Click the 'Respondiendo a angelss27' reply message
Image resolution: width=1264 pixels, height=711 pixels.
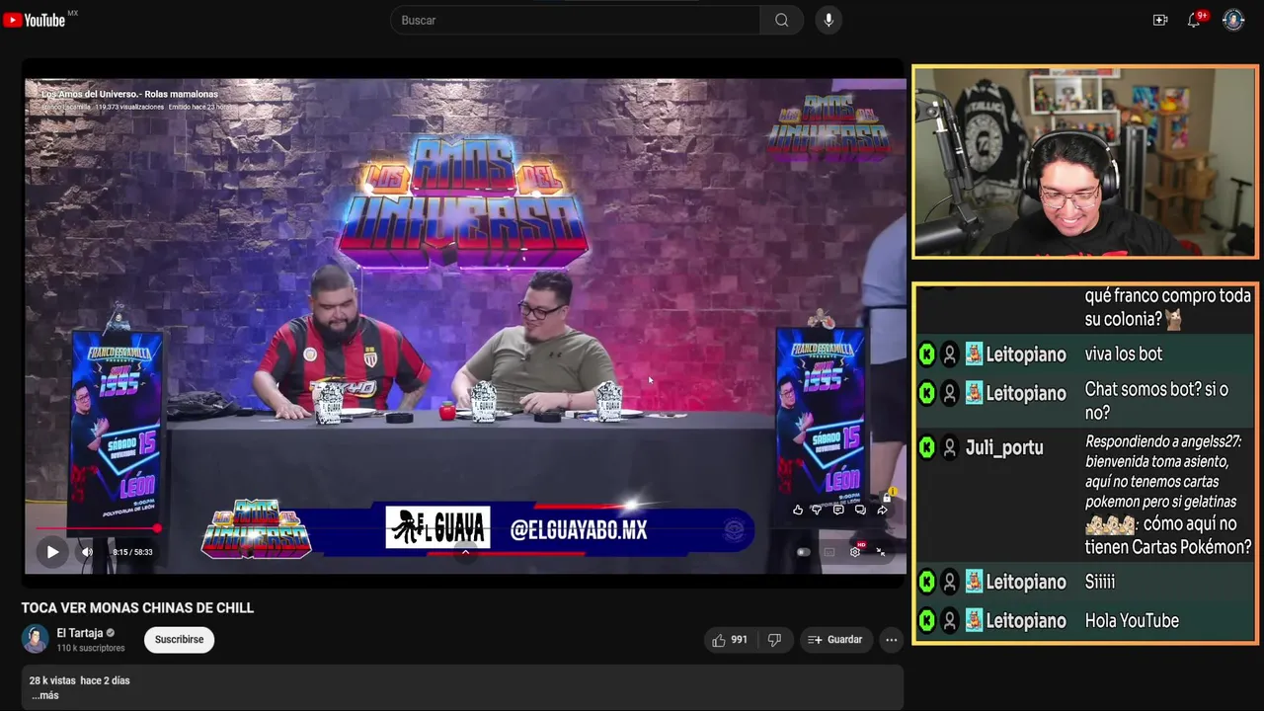point(1168,494)
